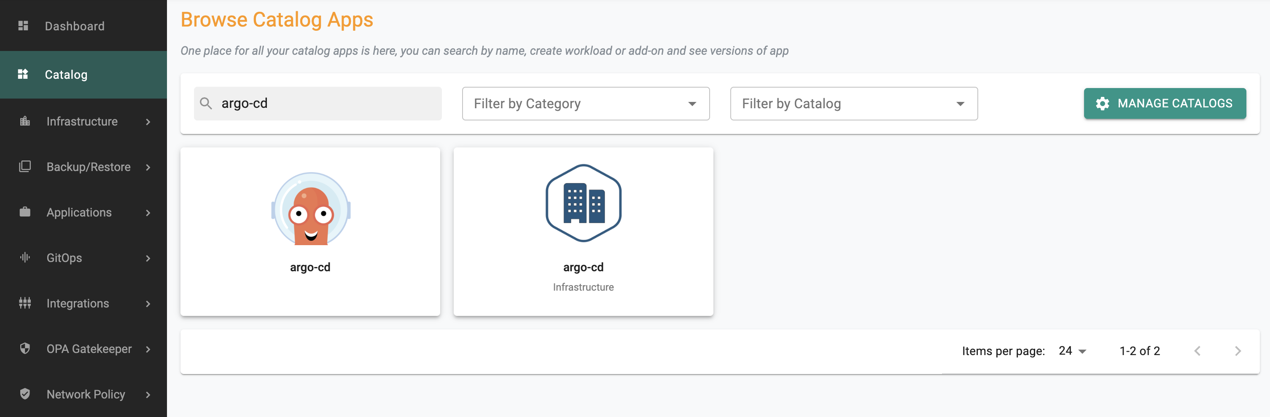This screenshot has width=1270, height=417.
Task: Expand the OPA Gatekeeper chevron
Action: coord(148,349)
